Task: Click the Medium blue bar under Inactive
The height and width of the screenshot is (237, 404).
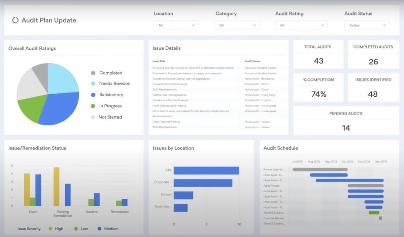Action: [x=97, y=200]
